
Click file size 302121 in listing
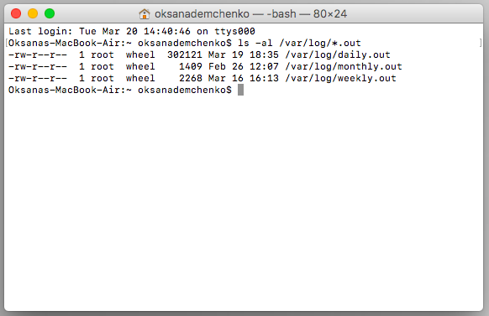(x=184, y=54)
